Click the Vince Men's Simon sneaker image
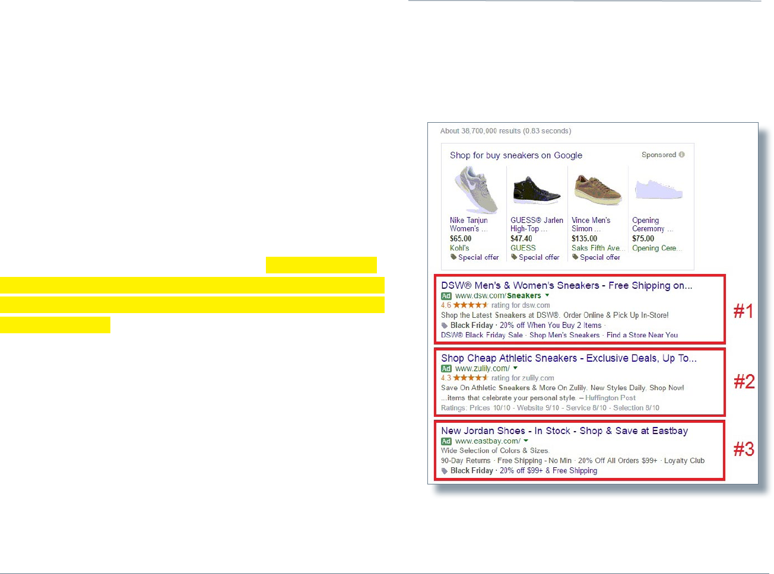 [x=598, y=190]
